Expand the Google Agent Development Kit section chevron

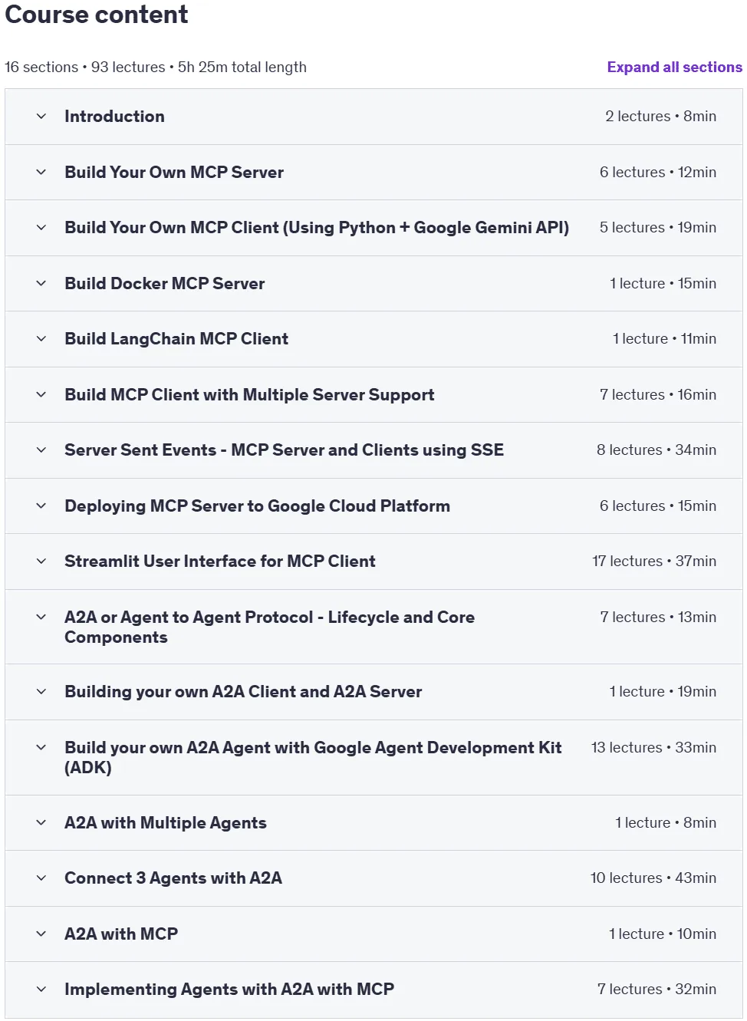(x=41, y=748)
